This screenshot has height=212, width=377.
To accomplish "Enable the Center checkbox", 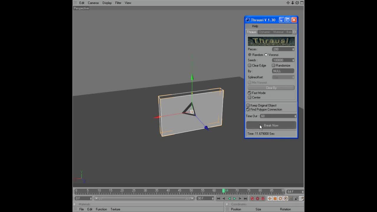I will (x=250, y=97).
